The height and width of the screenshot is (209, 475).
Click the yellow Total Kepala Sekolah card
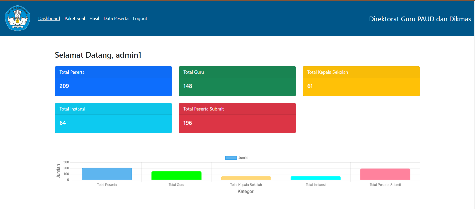click(x=361, y=81)
